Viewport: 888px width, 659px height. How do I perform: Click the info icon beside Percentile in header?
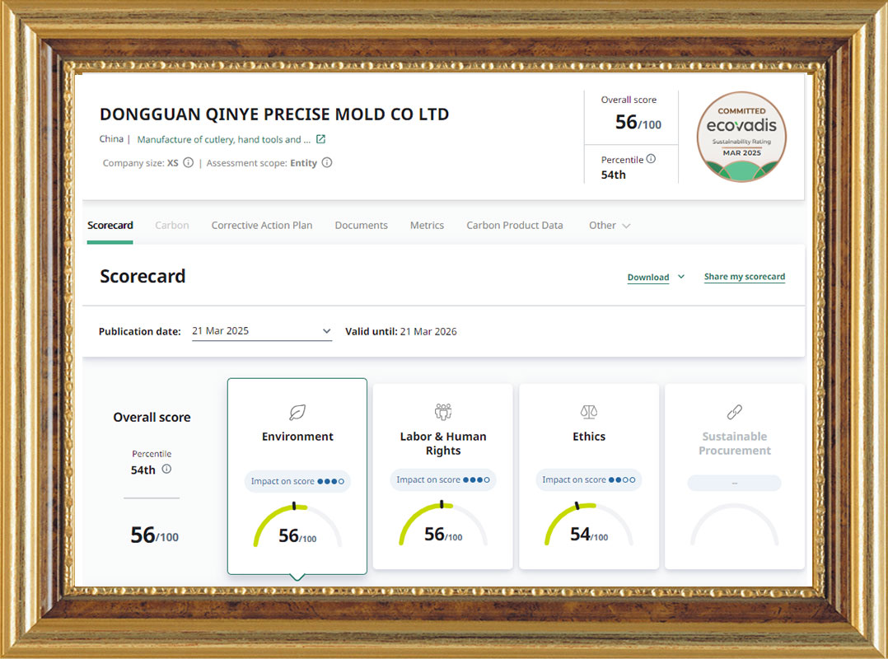point(652,159)
